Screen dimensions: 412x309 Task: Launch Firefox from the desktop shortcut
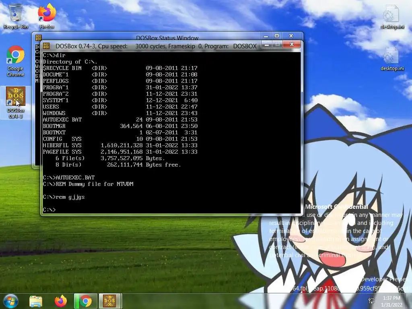click(x=47, y=16)
